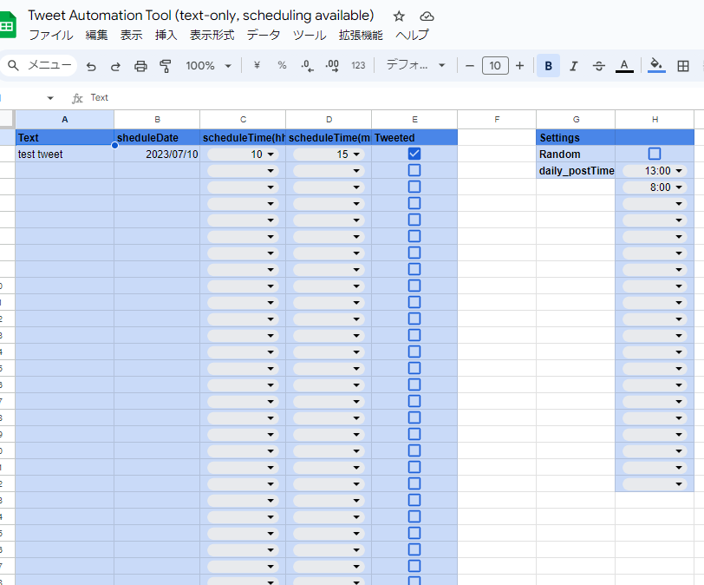Apply percent format from toolbar

tap(282, 66)
